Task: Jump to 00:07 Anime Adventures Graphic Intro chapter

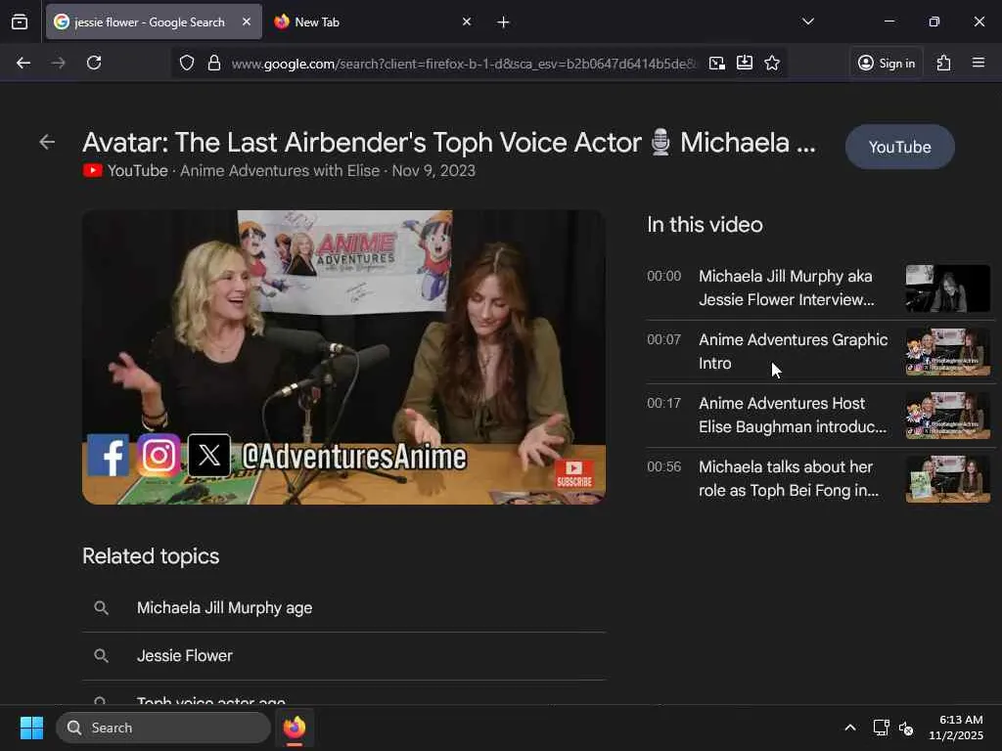Action: [818, 351]
